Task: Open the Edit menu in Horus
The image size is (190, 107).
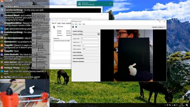Action: coord(76,24)
